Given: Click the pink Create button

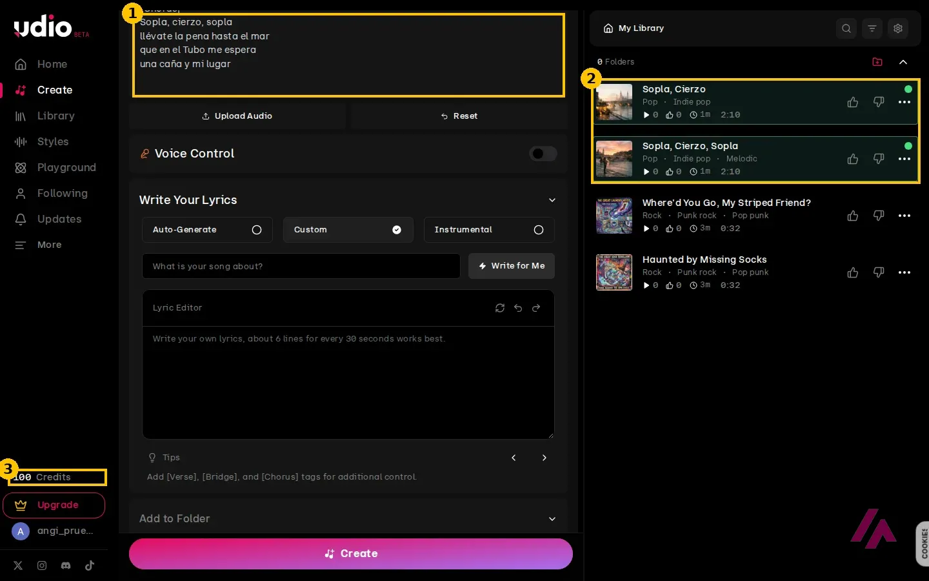Looking at the screenshot, I should point(351,554).
